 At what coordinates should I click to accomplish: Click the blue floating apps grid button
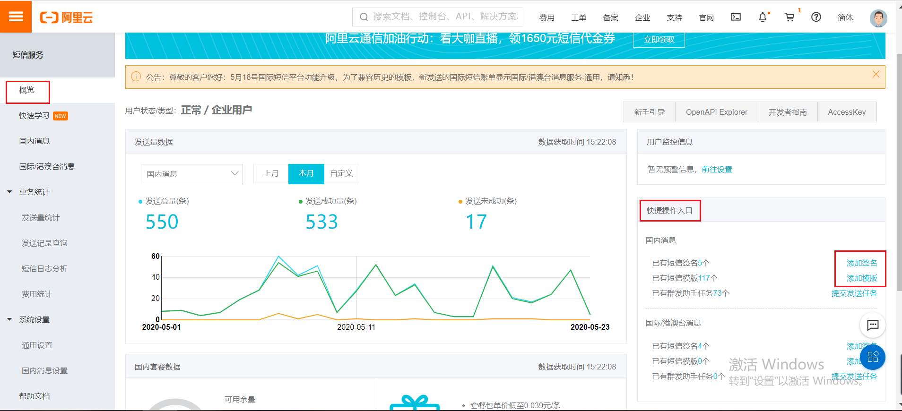point(872,357)
